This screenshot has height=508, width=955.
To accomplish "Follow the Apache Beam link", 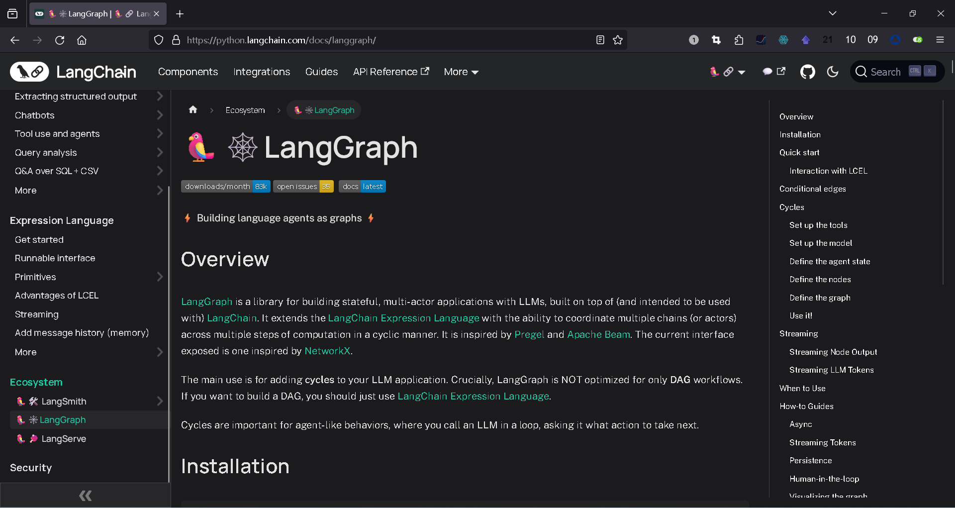I will tap(598, 334).
